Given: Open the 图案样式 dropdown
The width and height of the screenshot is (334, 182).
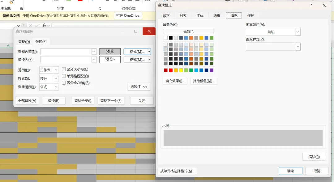Looking at the screenshot, I should point(298,47).
